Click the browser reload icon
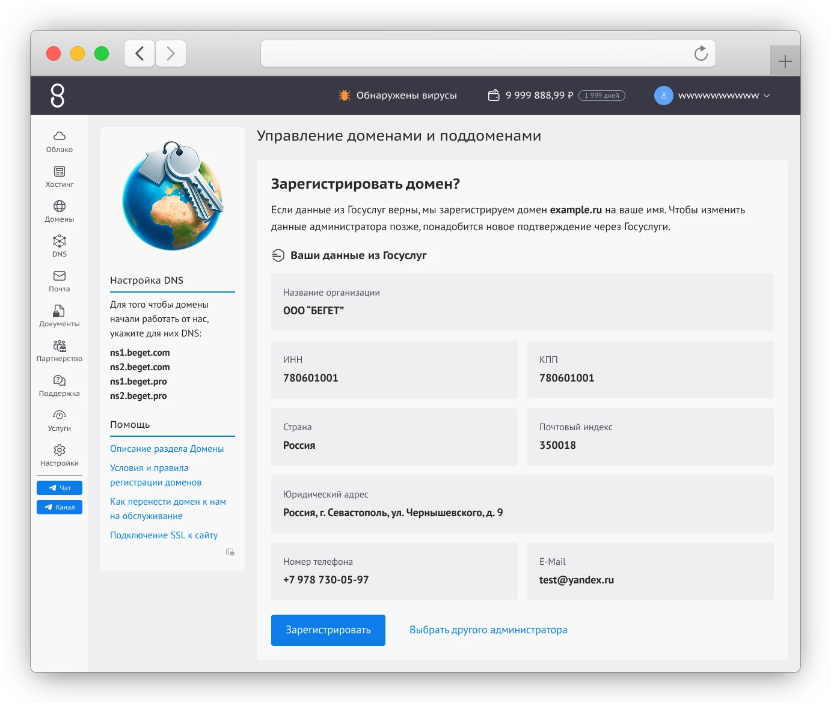This screenshot has width=831, height=703. click(701, 53)
